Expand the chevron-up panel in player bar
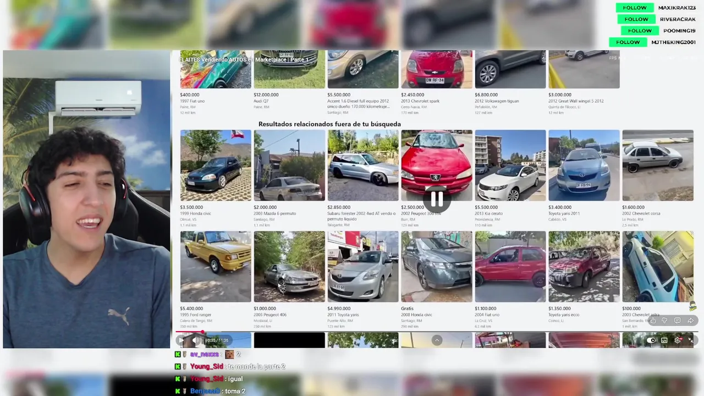704x396 pixels. pyautogui.click(x=437, y=340)
